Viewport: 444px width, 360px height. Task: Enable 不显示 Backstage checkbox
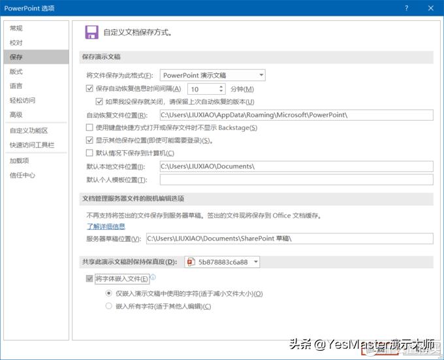click(89, 127)
